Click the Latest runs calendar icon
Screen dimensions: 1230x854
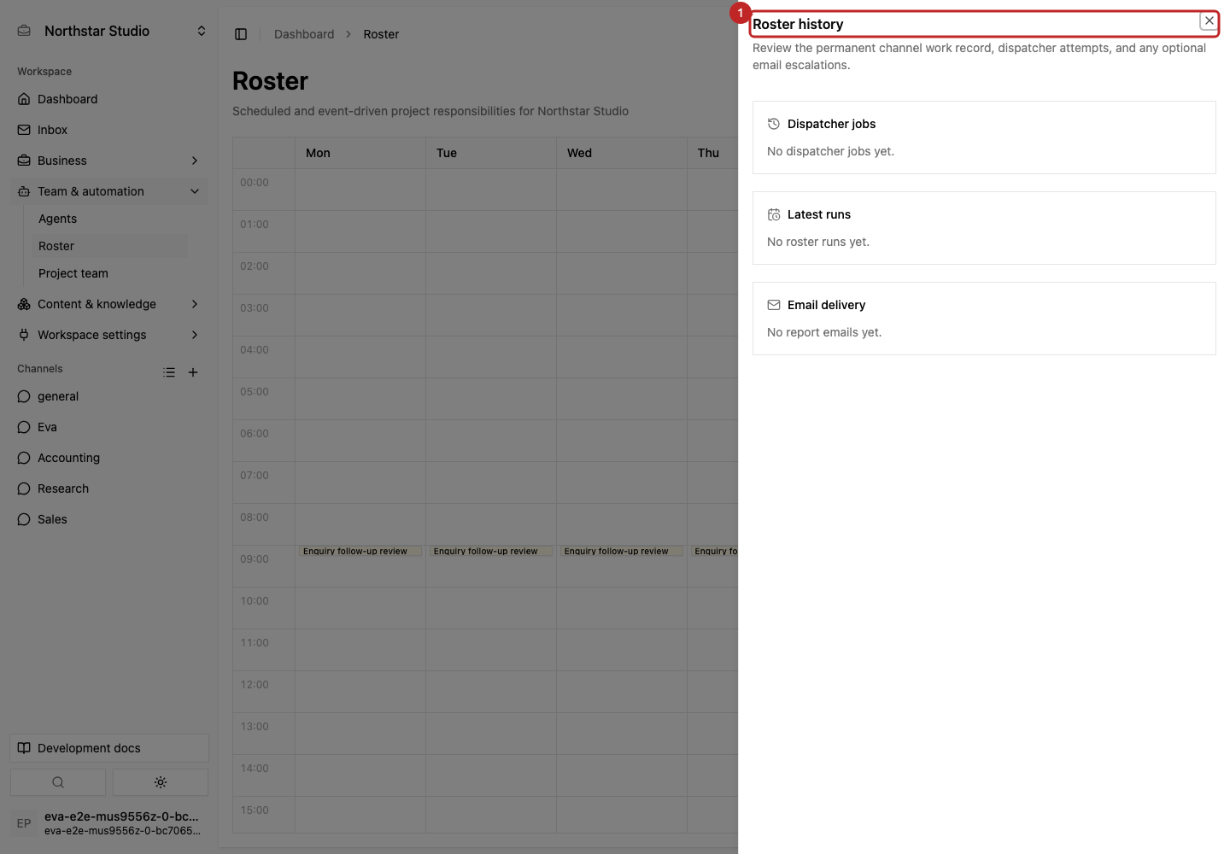coord(774,214)
